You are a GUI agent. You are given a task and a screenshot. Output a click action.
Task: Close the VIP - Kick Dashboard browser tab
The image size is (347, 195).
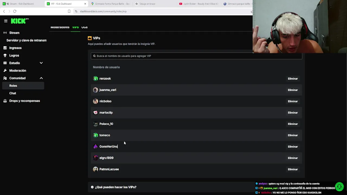coord(85,4)
